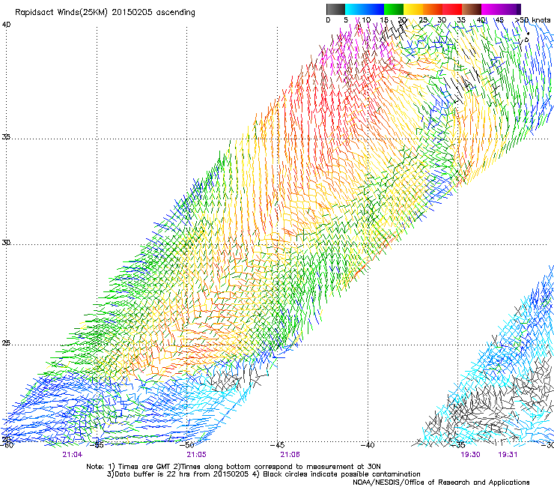
Task: Click the purple time stamp '21:06'
Action: [290, 455]
